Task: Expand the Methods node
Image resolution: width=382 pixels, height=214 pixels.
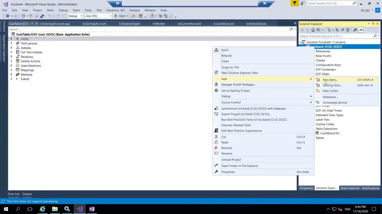Action: tap(11, 75)
